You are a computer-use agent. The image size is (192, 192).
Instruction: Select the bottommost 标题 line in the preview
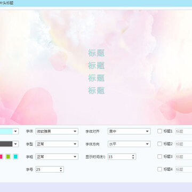[96, 91]
